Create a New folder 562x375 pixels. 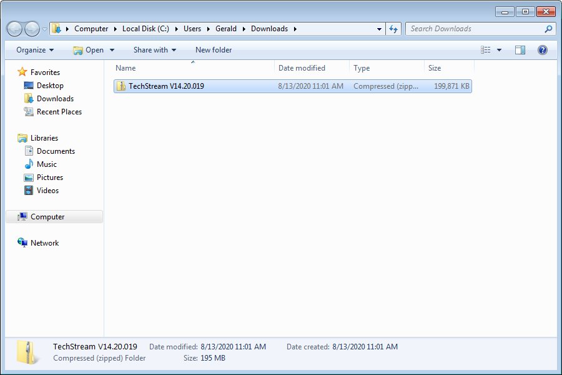(x=214, y=50)
